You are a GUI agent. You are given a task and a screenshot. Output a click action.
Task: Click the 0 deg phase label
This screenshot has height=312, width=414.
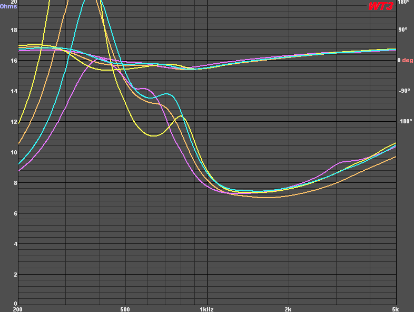[405, 60]
